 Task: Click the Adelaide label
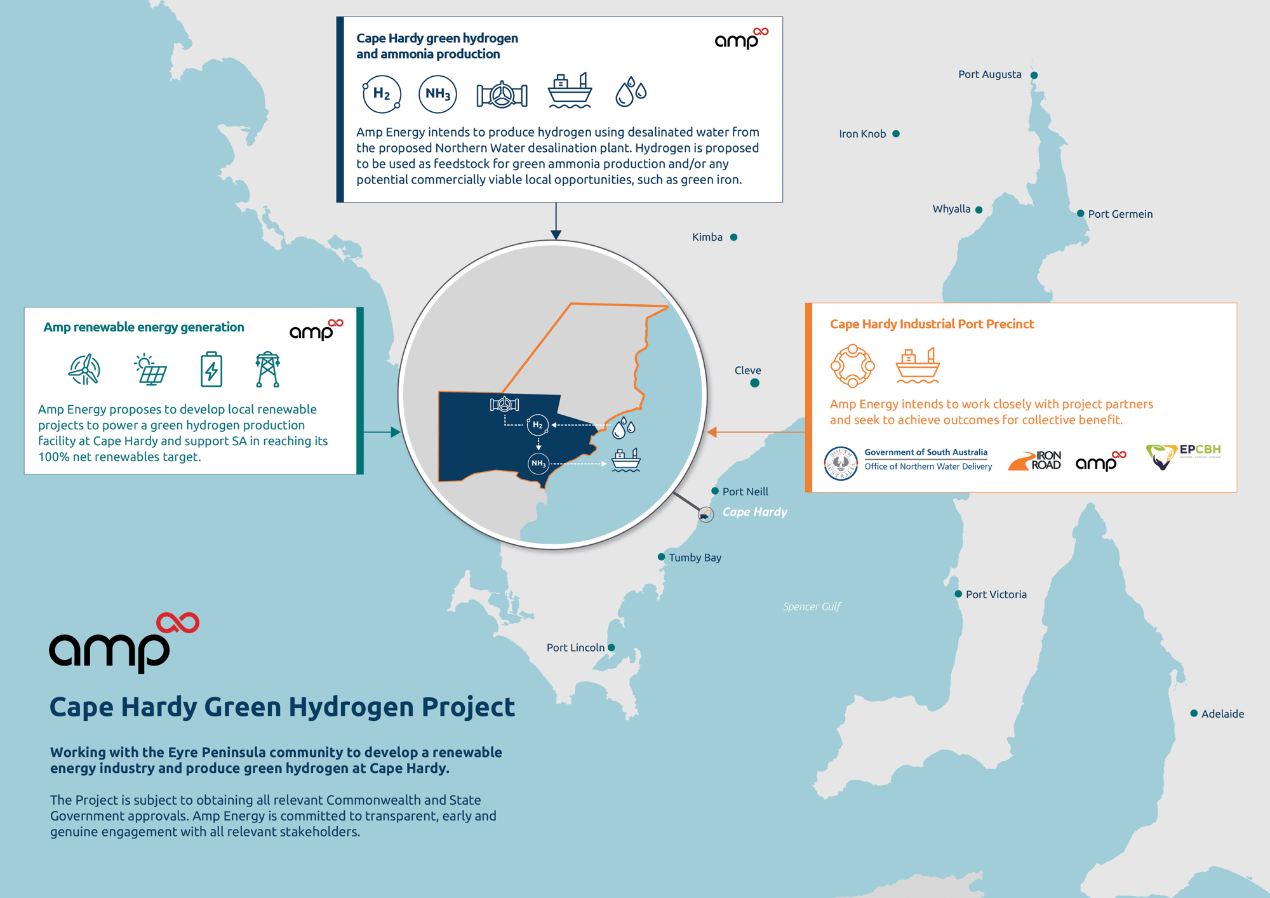pos(1222,714)
